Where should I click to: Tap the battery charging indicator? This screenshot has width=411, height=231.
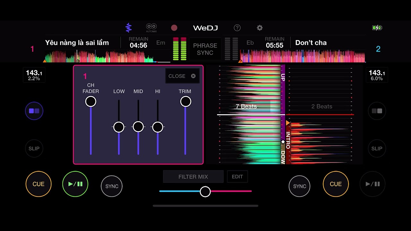(377, 28)
